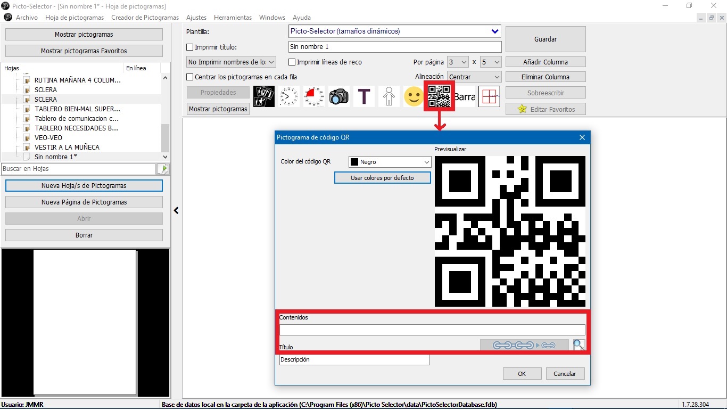Insert a pictogram cards item from toolbar
Image resolution: width=727 pixels, height=410 pixels.
264,96
